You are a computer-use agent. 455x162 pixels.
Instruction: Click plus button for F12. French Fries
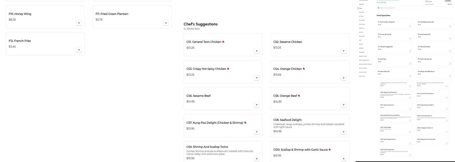[x=79, y=50]
